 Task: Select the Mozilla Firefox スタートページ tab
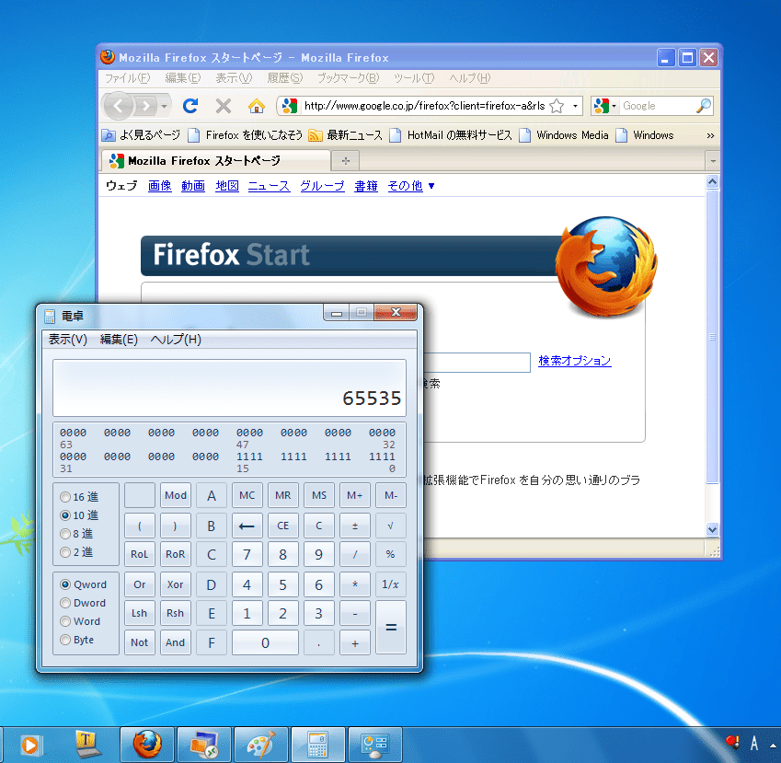click(216, 160)
